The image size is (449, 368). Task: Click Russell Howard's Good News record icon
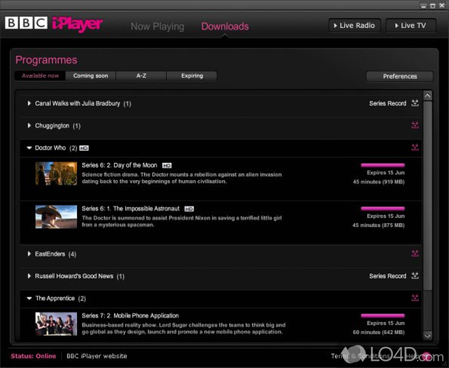415,276
